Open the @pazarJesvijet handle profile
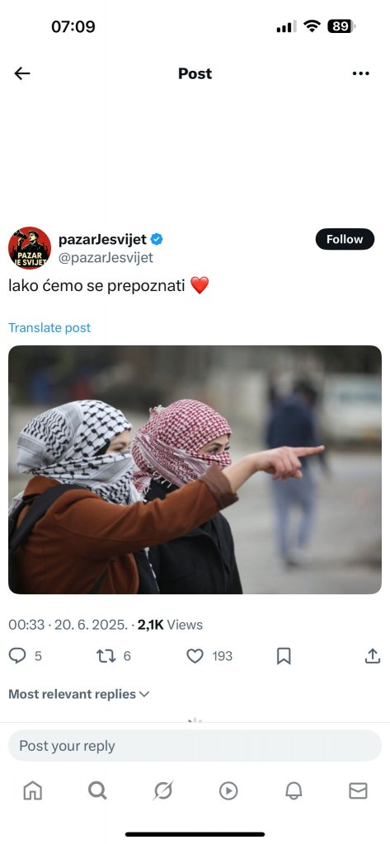 click(106, 258)
